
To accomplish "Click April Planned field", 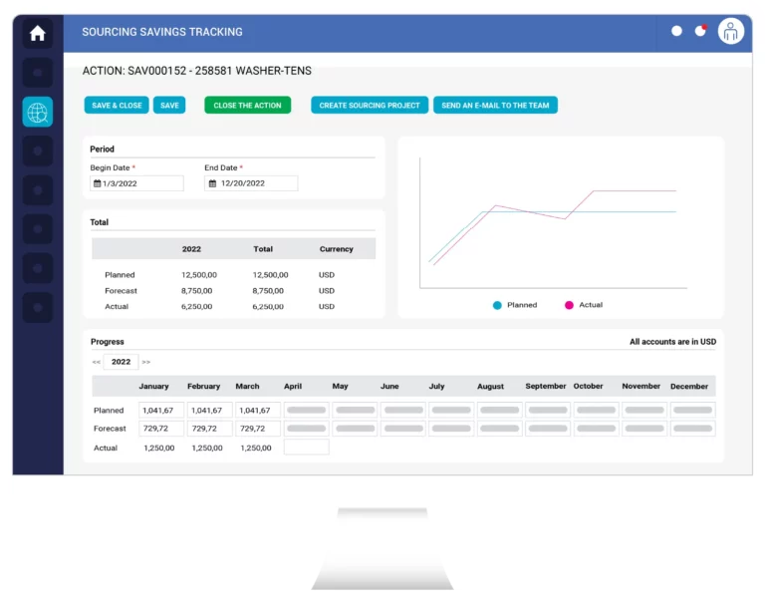I will tap(307, 410).
